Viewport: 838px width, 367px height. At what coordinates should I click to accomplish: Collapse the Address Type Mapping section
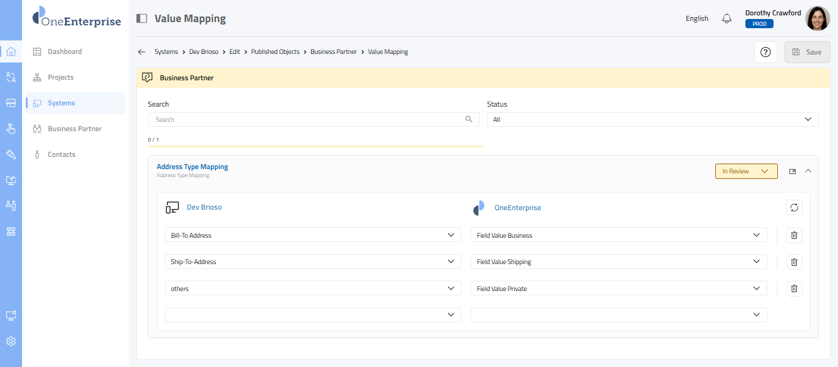coord(808,171)
